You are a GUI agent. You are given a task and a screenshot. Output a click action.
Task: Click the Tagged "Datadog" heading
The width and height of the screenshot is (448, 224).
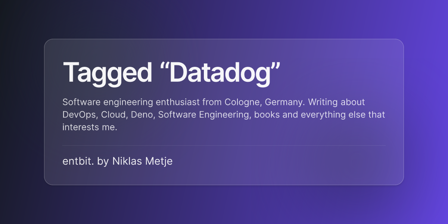171,73
